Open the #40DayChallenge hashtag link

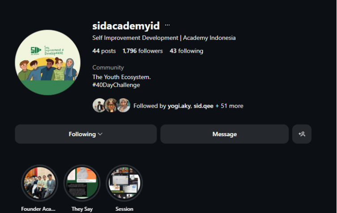(116, 85)
